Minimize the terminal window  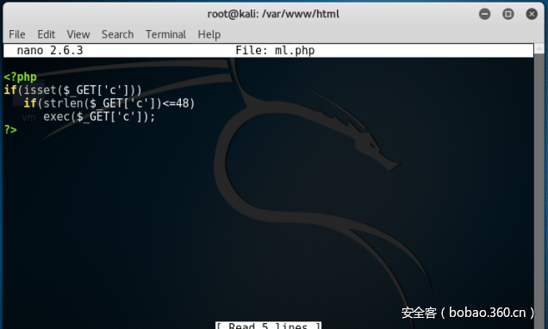pyautogui.click(x=484, y=14)
